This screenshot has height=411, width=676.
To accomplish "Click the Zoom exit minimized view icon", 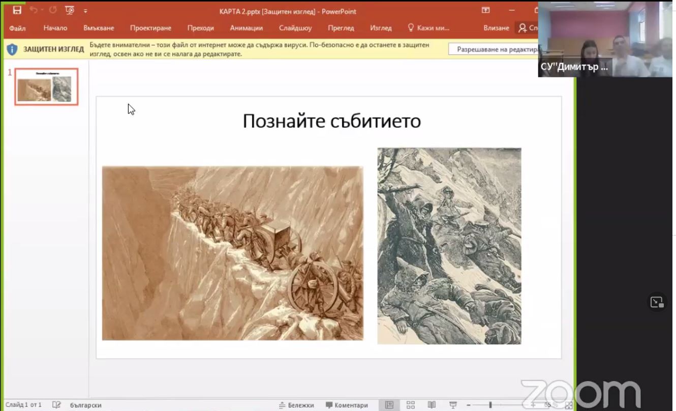I will point(657,302).
